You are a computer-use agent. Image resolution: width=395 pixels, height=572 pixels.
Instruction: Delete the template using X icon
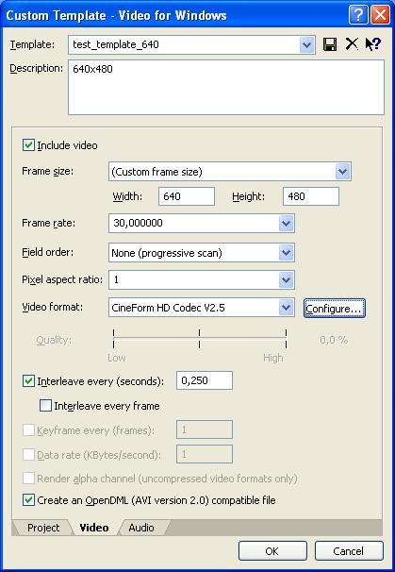coord(352,44)
